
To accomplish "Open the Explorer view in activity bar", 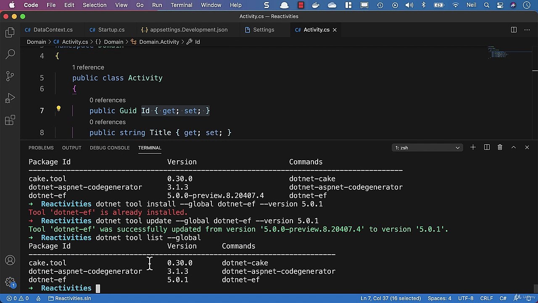I will pos(10,33).
